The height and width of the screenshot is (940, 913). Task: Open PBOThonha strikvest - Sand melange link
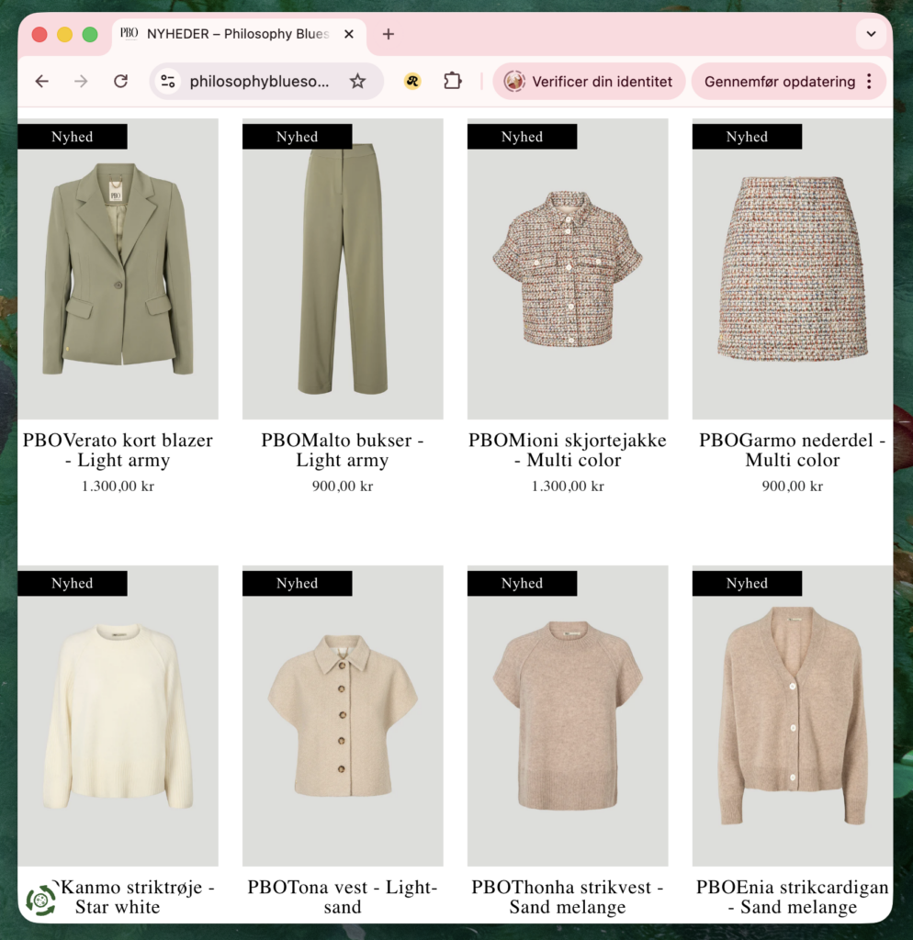click(568, 897)
